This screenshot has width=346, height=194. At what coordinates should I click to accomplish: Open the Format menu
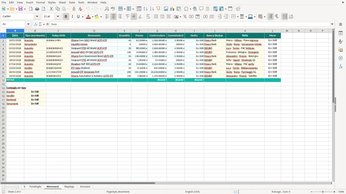[40, 2]
